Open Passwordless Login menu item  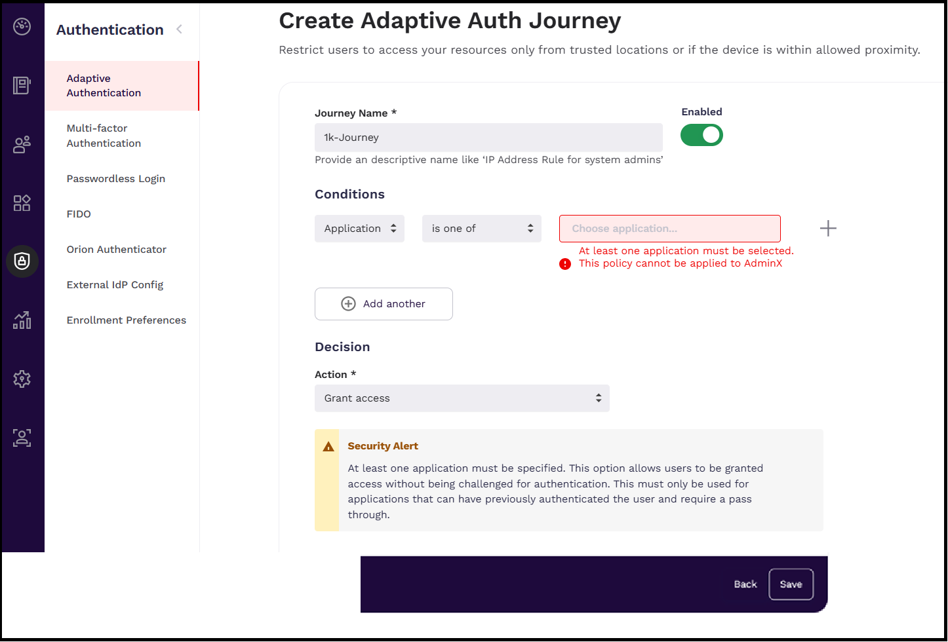point(116,179)
